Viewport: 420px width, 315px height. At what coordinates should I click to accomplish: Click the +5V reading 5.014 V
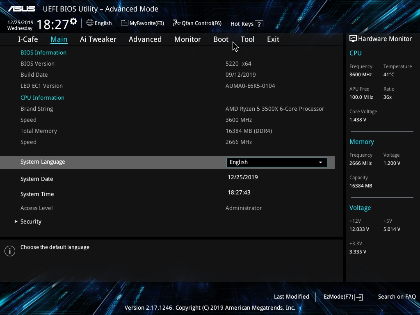click(392, 229)
